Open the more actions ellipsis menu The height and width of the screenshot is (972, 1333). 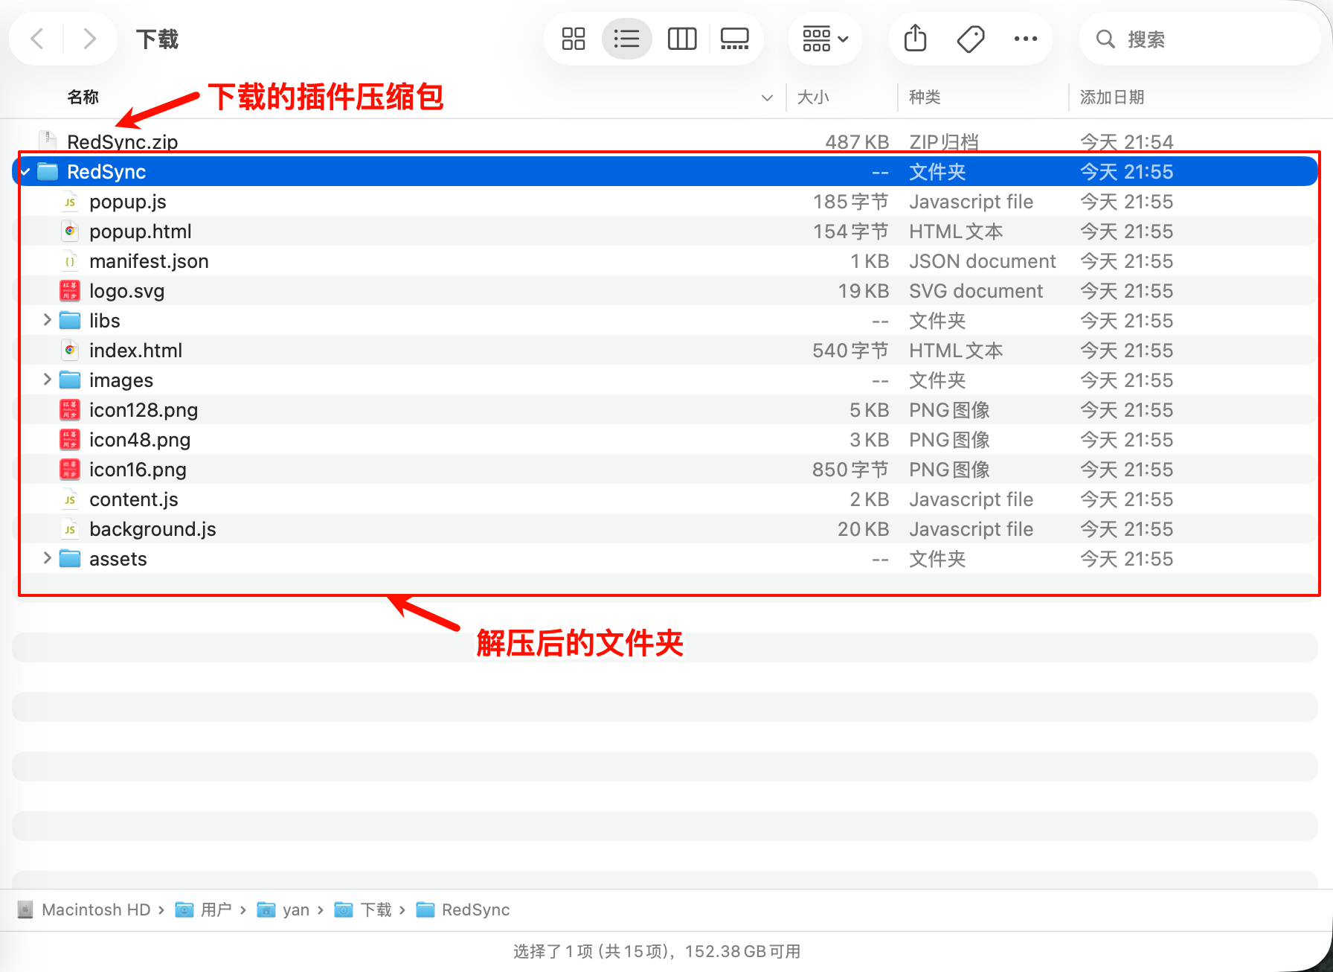click(x=1025, y=39)
